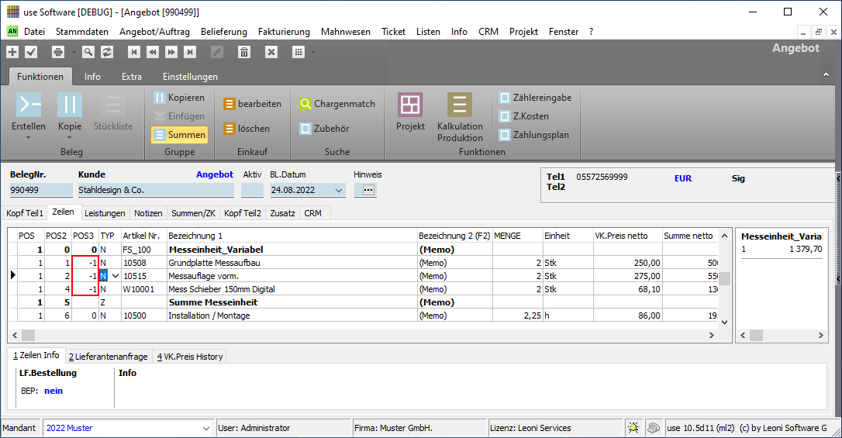Expand the BL.Datum date dropdown
Image resolution: width=842 pixels, height=438 pixels.
click(x=339, y=190)
